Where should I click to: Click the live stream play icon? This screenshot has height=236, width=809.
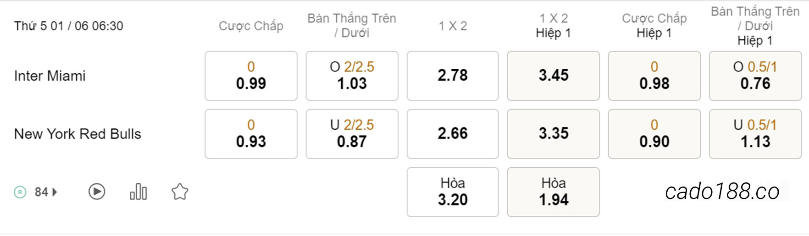[97, 192]
